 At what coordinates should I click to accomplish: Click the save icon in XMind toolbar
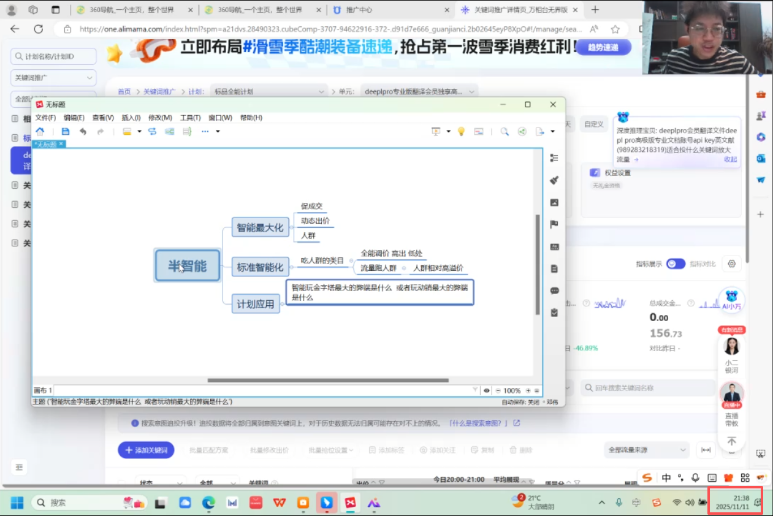click(66, 132)
